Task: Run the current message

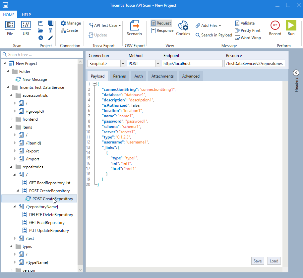Action: tap(291, 26)
